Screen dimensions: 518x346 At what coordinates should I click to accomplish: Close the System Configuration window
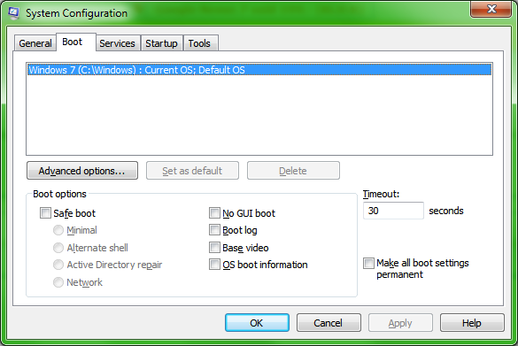coord(491,9)
